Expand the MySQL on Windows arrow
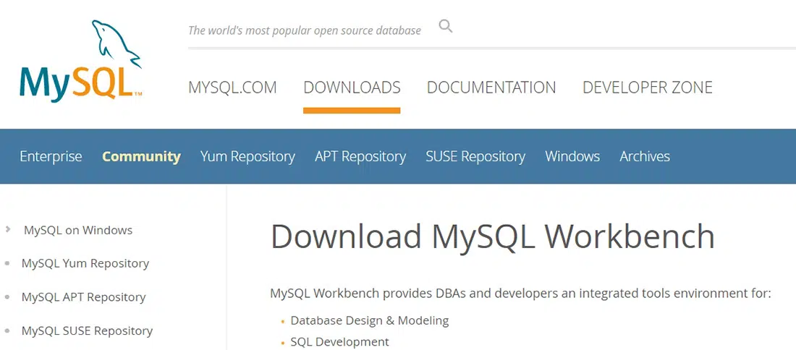The image size is (796, 350). coord(8,229)
